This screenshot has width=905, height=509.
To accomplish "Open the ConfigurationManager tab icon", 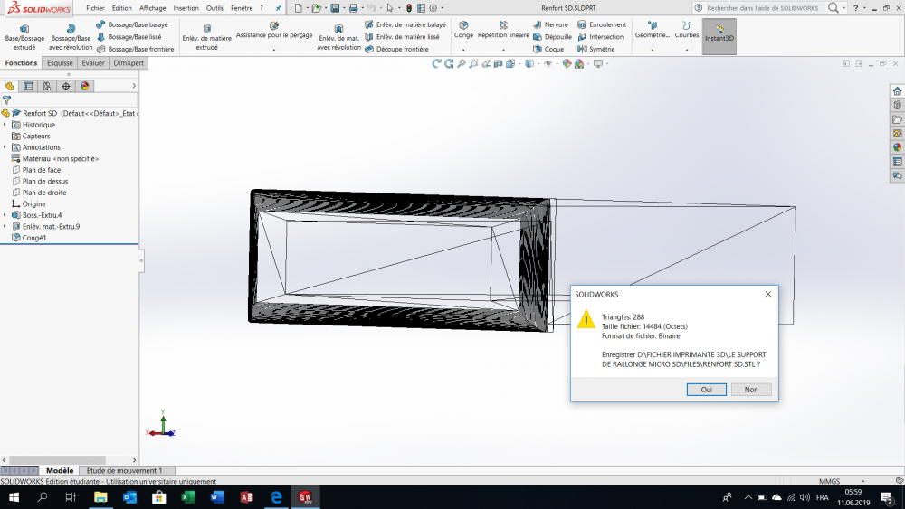I will click(x=47, y=86).
